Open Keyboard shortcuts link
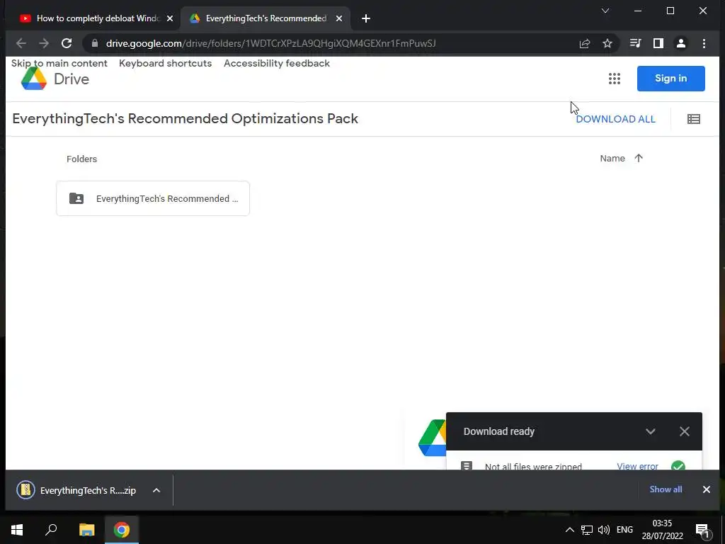The height and width of the screenshot is (544, 725). coord(165,63)
